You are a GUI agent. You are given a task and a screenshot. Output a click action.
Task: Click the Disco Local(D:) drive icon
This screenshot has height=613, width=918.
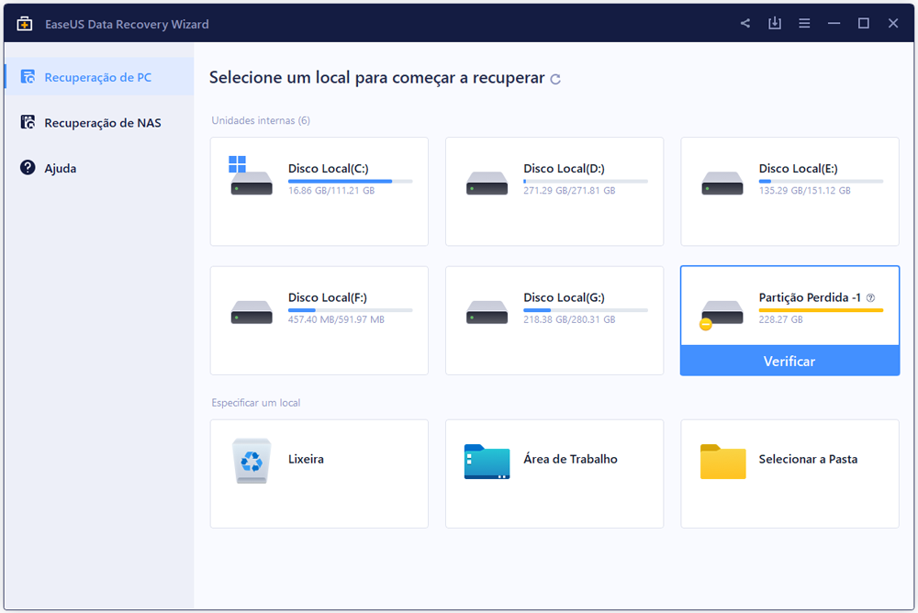[x=487, y=183]
